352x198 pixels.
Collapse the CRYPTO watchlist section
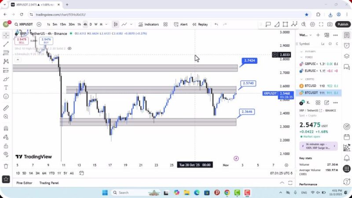pos(301,79)
